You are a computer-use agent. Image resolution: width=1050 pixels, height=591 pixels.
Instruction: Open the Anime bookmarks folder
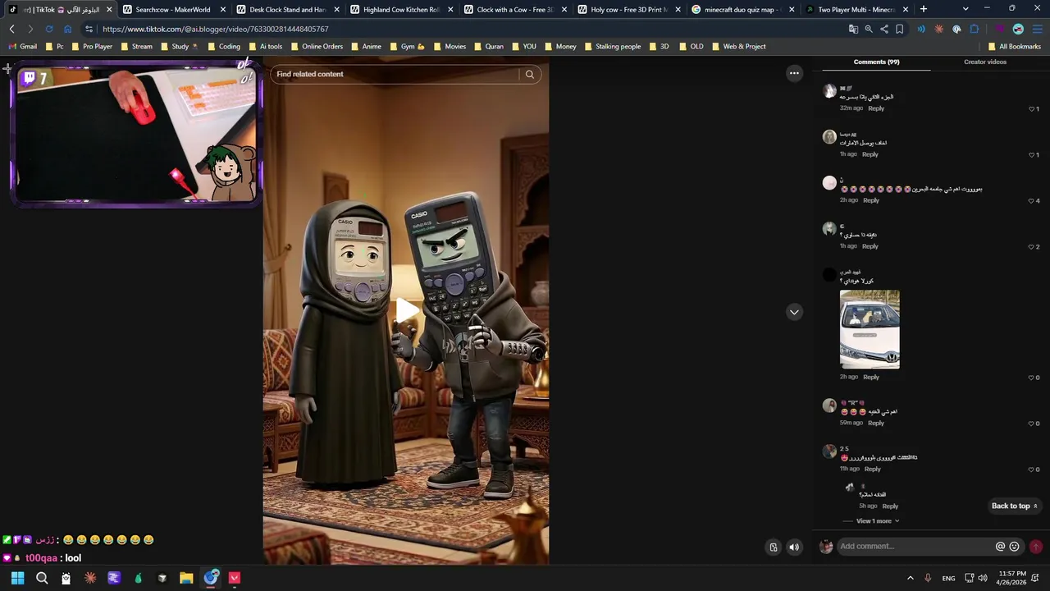point(366,47)
